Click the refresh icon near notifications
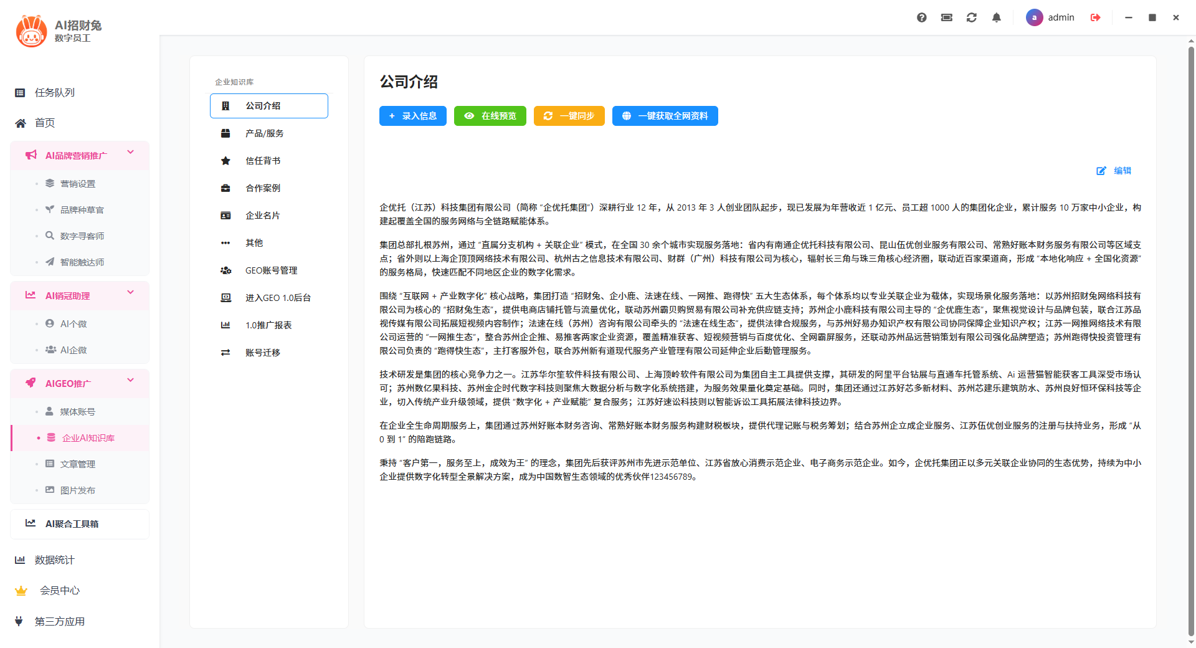Image resolution: width=1196 pixels, height=648 pixels. pos(971,17)
